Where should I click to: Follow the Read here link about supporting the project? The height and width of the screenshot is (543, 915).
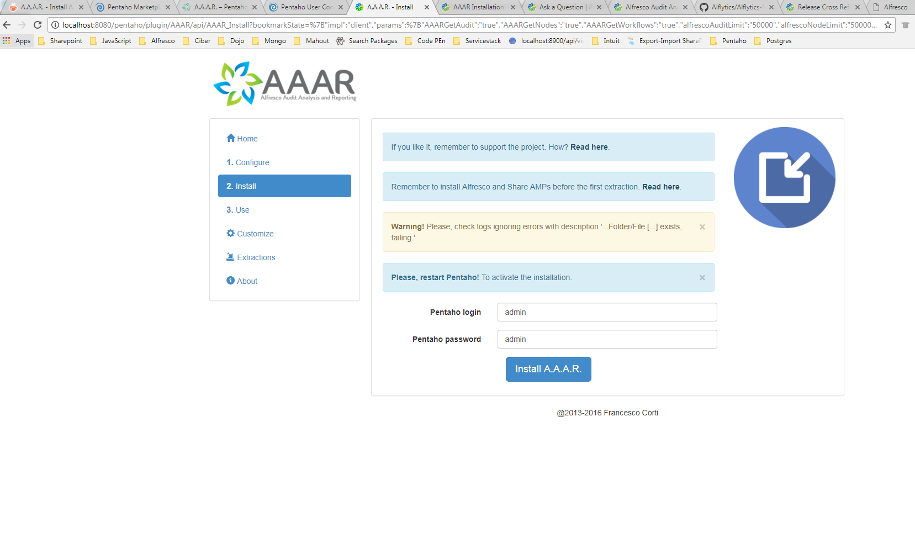click(589, 147)
